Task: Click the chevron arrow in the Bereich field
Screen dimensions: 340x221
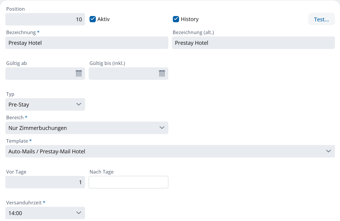Action: [x=162, y=128]
